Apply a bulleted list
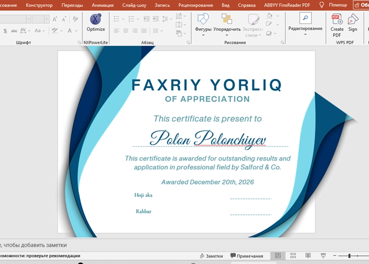The image size is (369, 264). (117, 19)
